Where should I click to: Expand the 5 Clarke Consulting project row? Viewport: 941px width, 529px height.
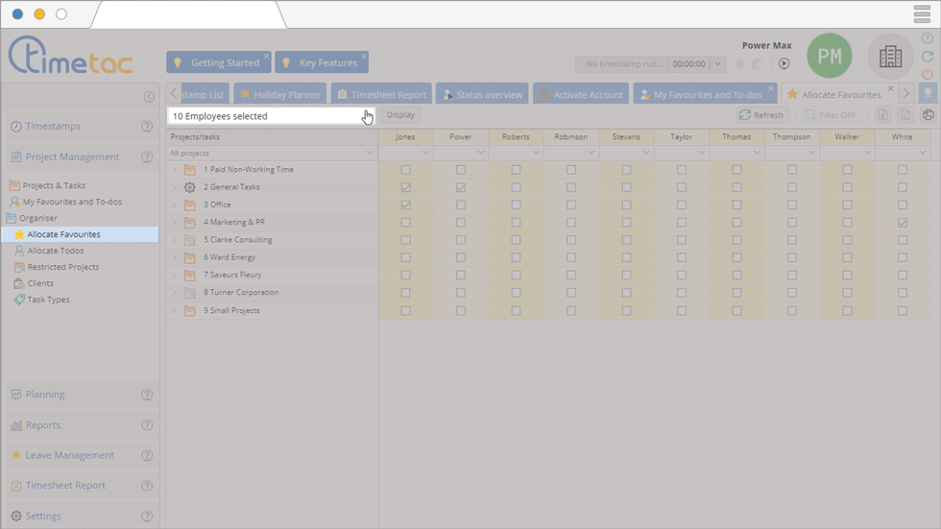(x=175, y=240)
